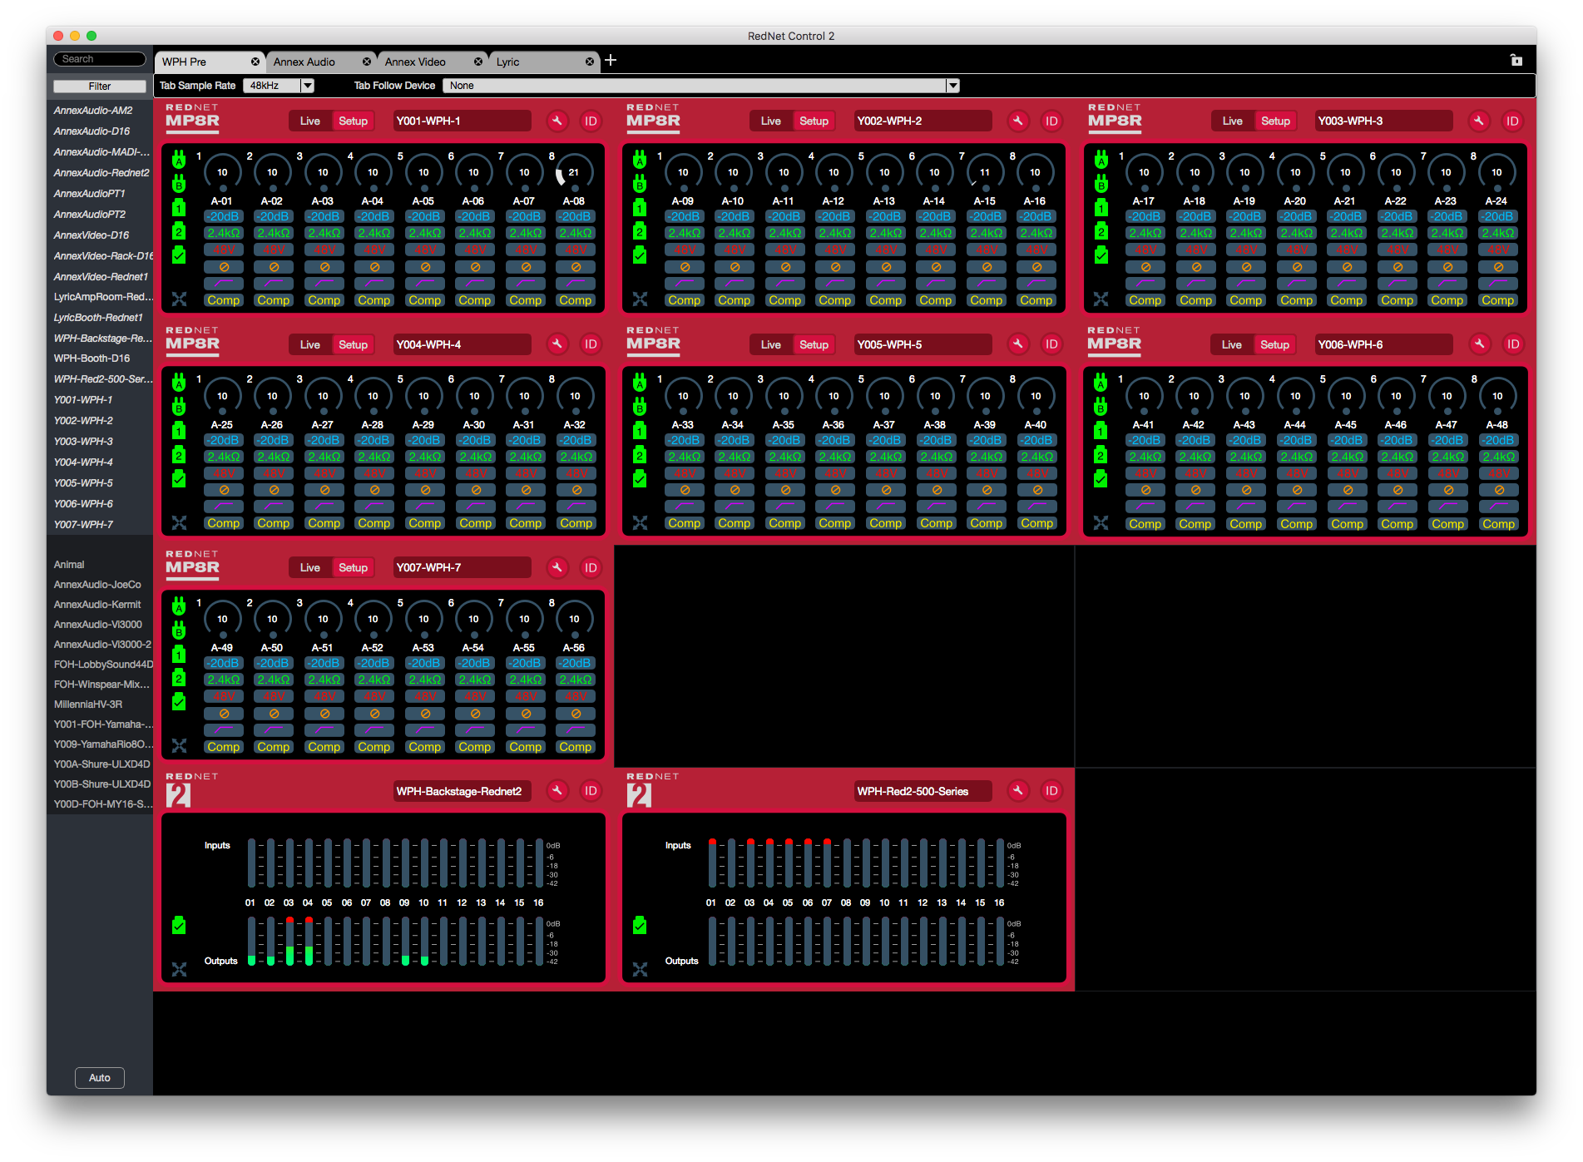This screenshot has width=1583, height=1162.
Task: Toggle phase invert on channel A-49
Action: [x=224, y=714]
